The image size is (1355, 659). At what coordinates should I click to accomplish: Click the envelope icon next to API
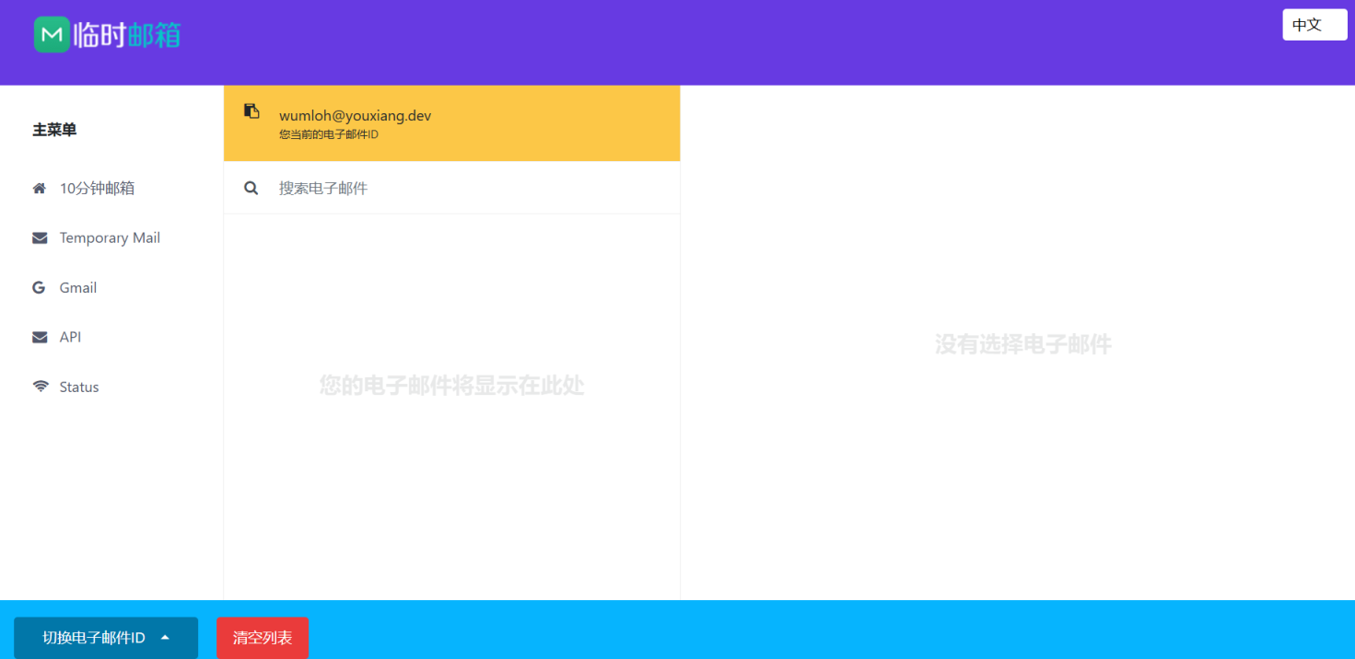[x=40, y=338]
